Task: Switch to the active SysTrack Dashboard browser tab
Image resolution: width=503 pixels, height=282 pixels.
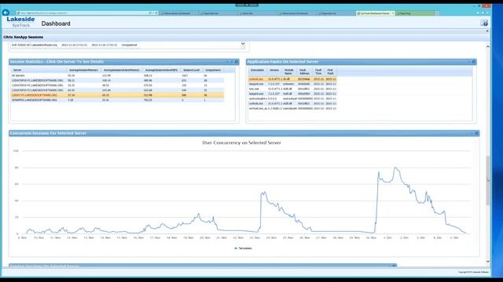Action: pyautogui.click(x=375, y=13)
